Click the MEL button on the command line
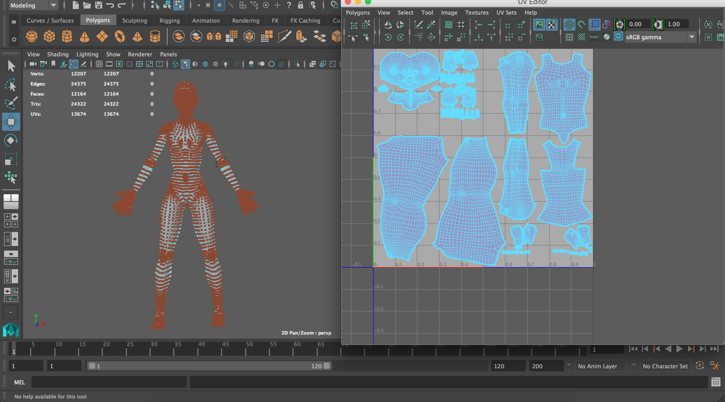 coord(19,382)
